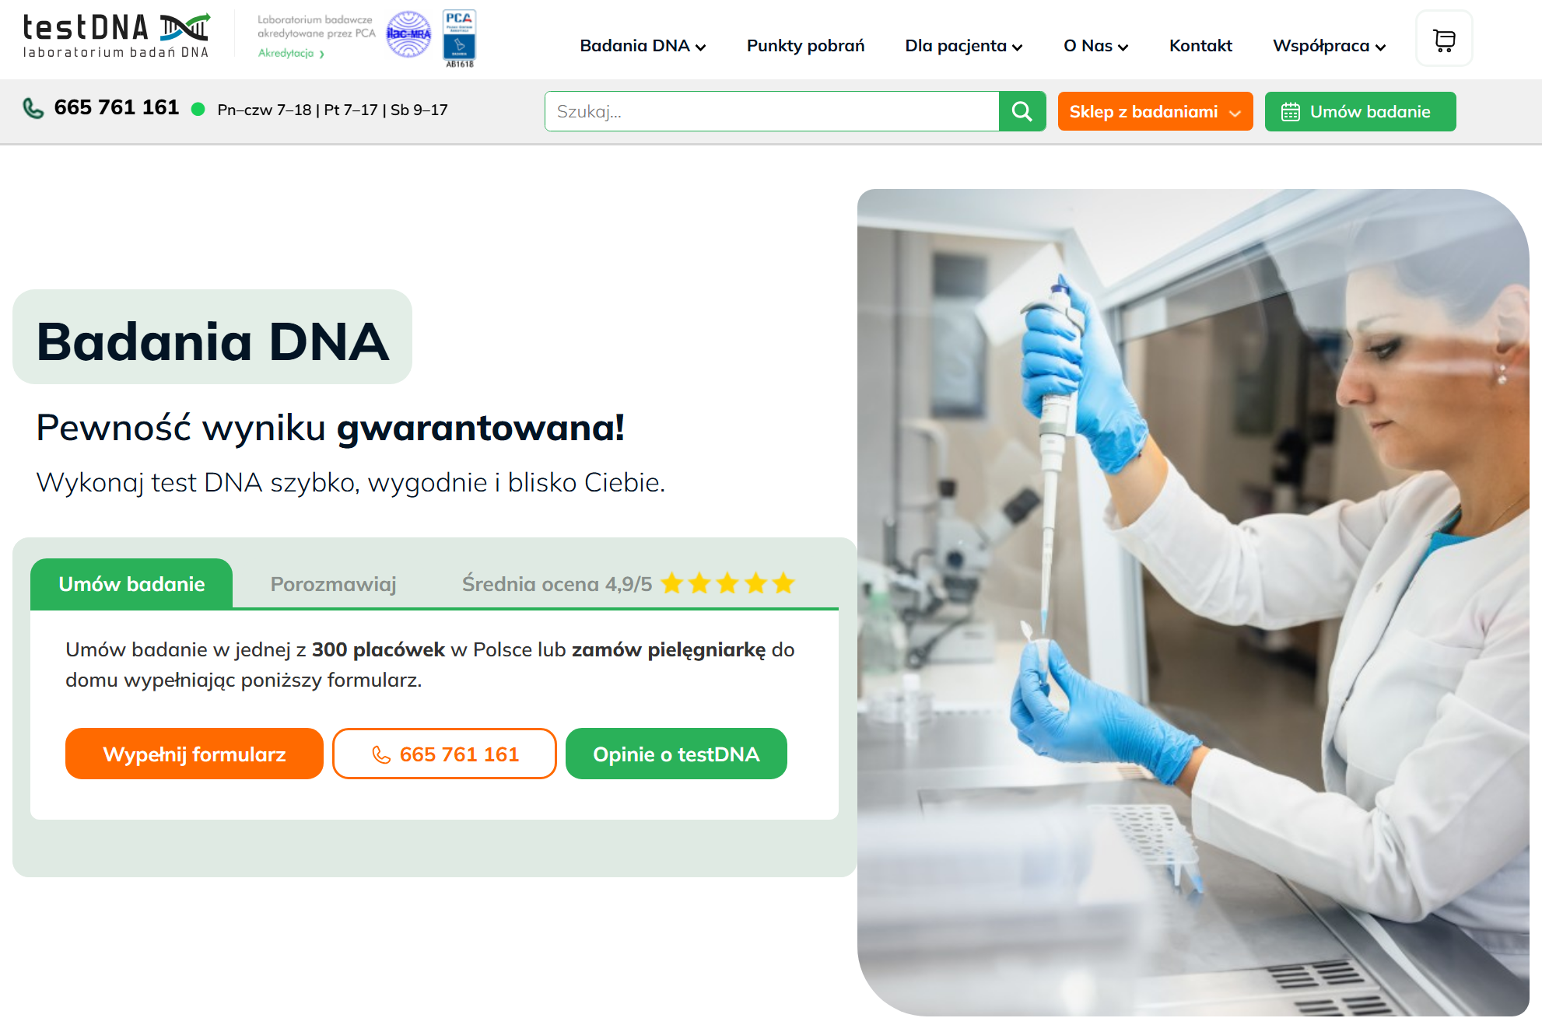Viewport: 1542px width, 1025px height.
Task: Click the Wypełnij formularz button
Action: pyautogui.click(x=195, y=754)
